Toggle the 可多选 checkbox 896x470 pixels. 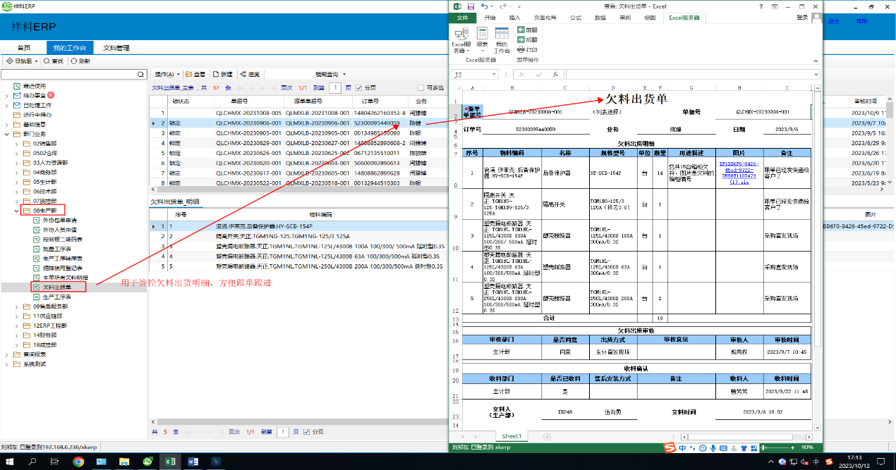pyautogui.click(x=421, y=88)
